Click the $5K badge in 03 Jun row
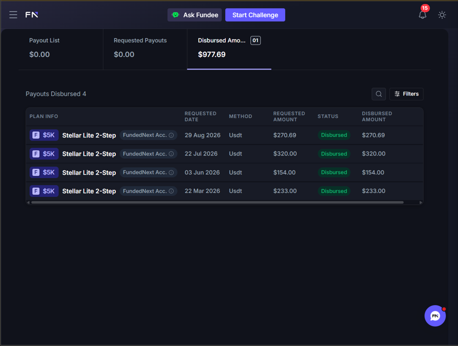458x346 pixels. (44, 172)
